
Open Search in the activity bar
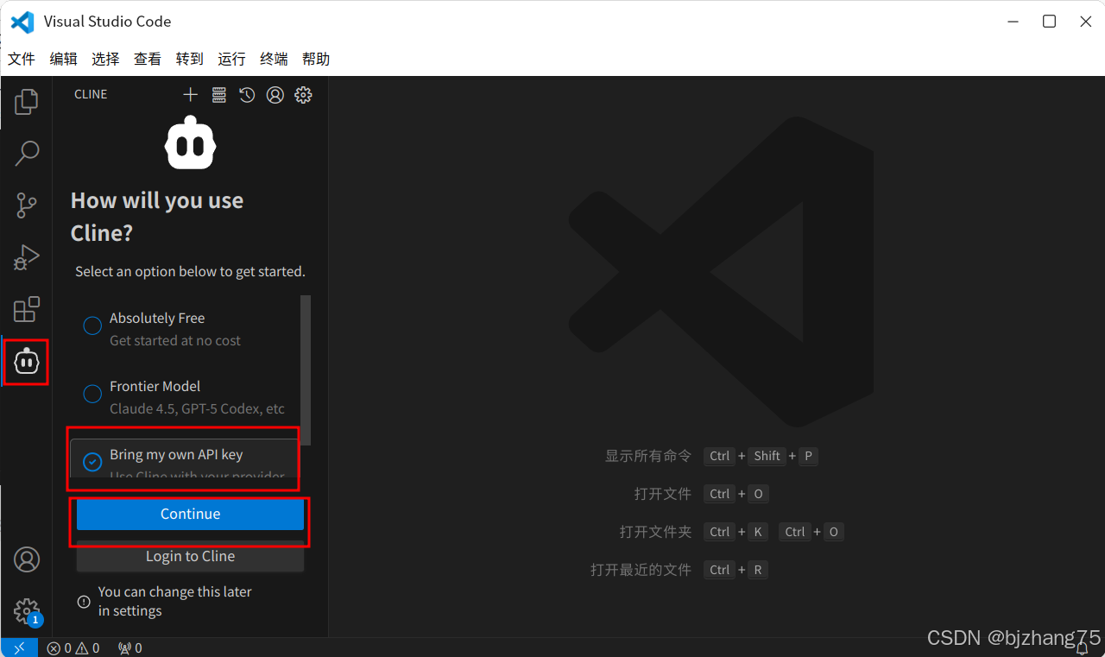(x=26, y=153)
